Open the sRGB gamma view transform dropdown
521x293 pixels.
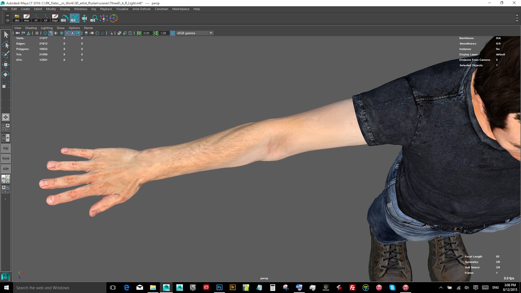click(x=194, y=33)
